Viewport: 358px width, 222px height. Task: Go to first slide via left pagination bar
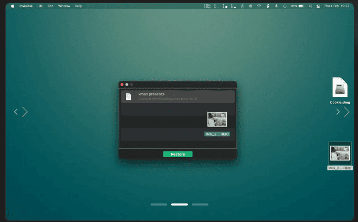[x=159, y=204]
